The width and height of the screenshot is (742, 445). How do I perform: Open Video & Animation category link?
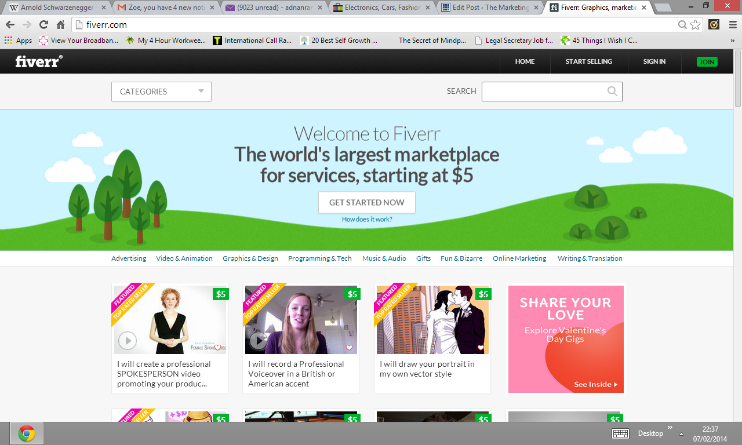(x=184, y=258)
